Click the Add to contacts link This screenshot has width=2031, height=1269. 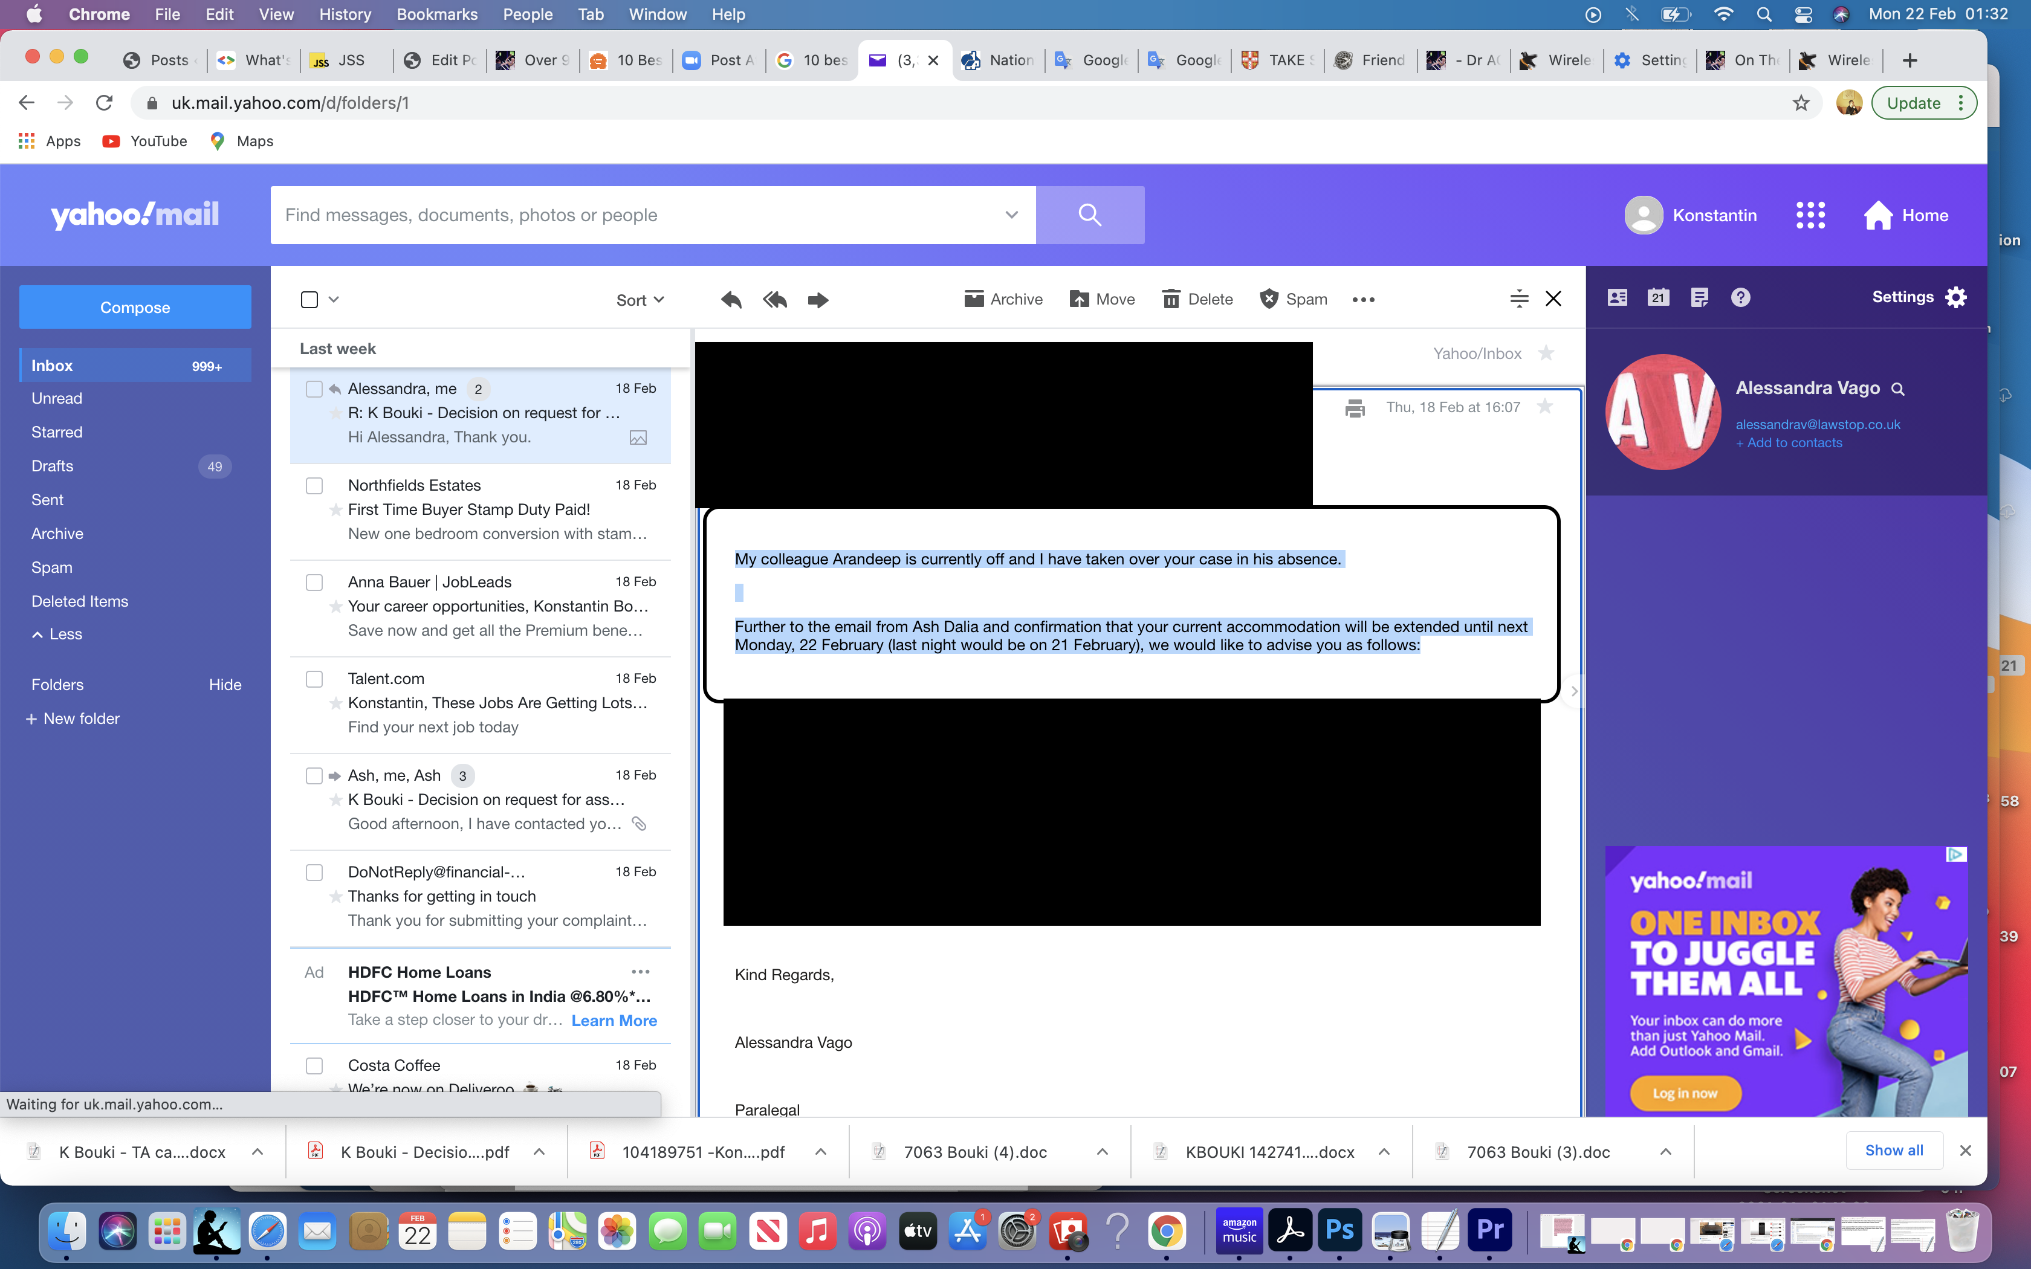click(1789, 443)
